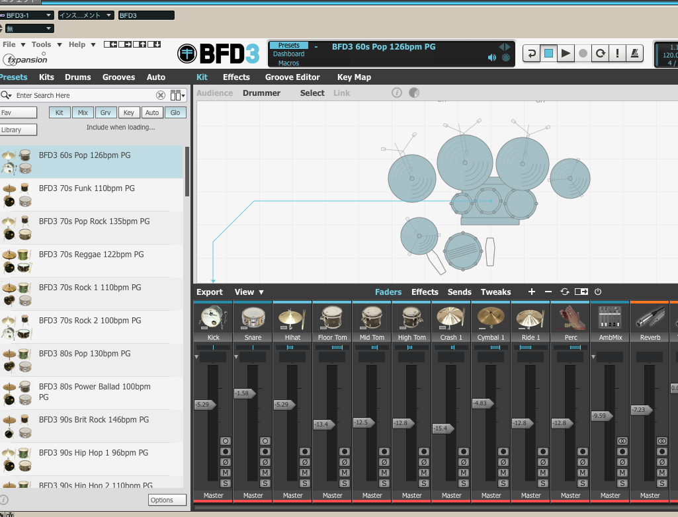Select the Perc channel hands image
The height and width of the screenshot is (517, 678).
[x=571, y=318]
